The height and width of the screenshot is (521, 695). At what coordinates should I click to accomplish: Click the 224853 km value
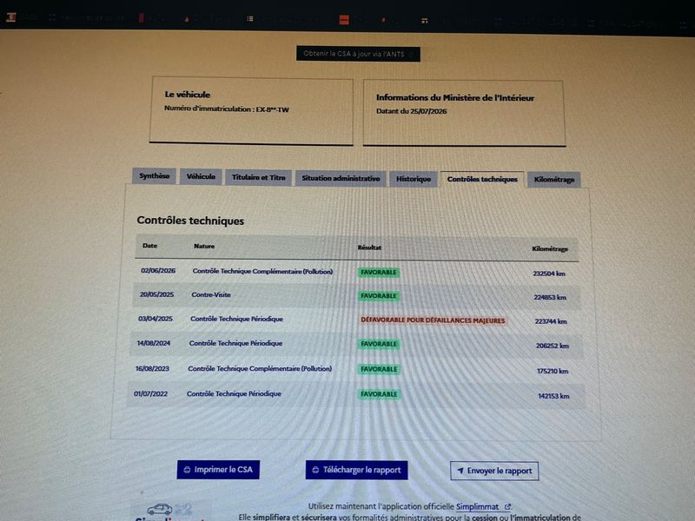(550, 297)
